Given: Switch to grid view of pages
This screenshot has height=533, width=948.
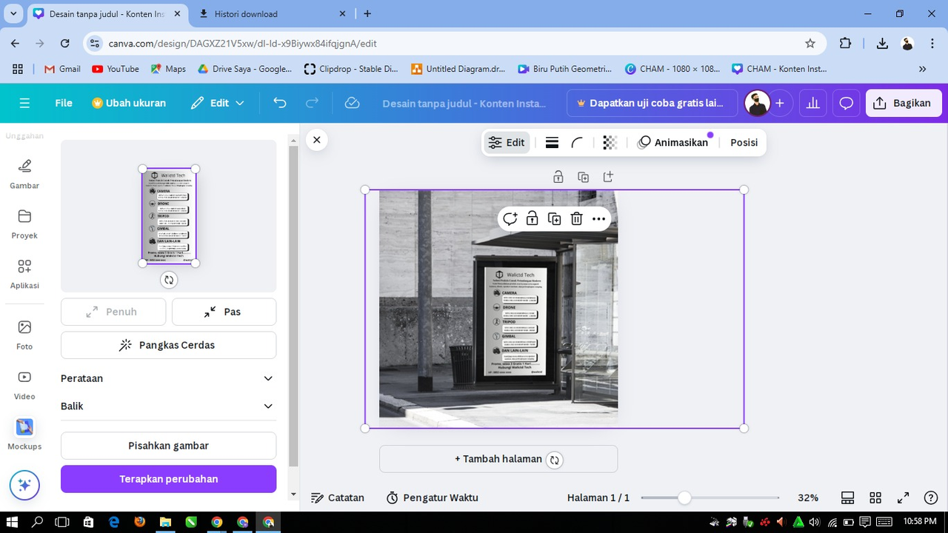Looking at the screenshot, I should point(875,497).
